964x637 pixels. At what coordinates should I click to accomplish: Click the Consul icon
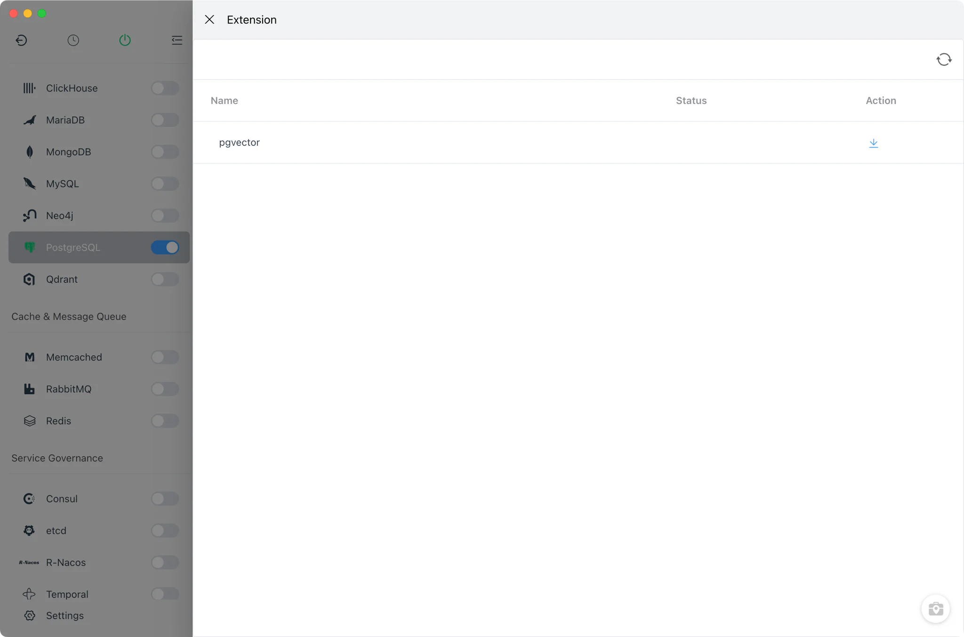tap(29, 499)
